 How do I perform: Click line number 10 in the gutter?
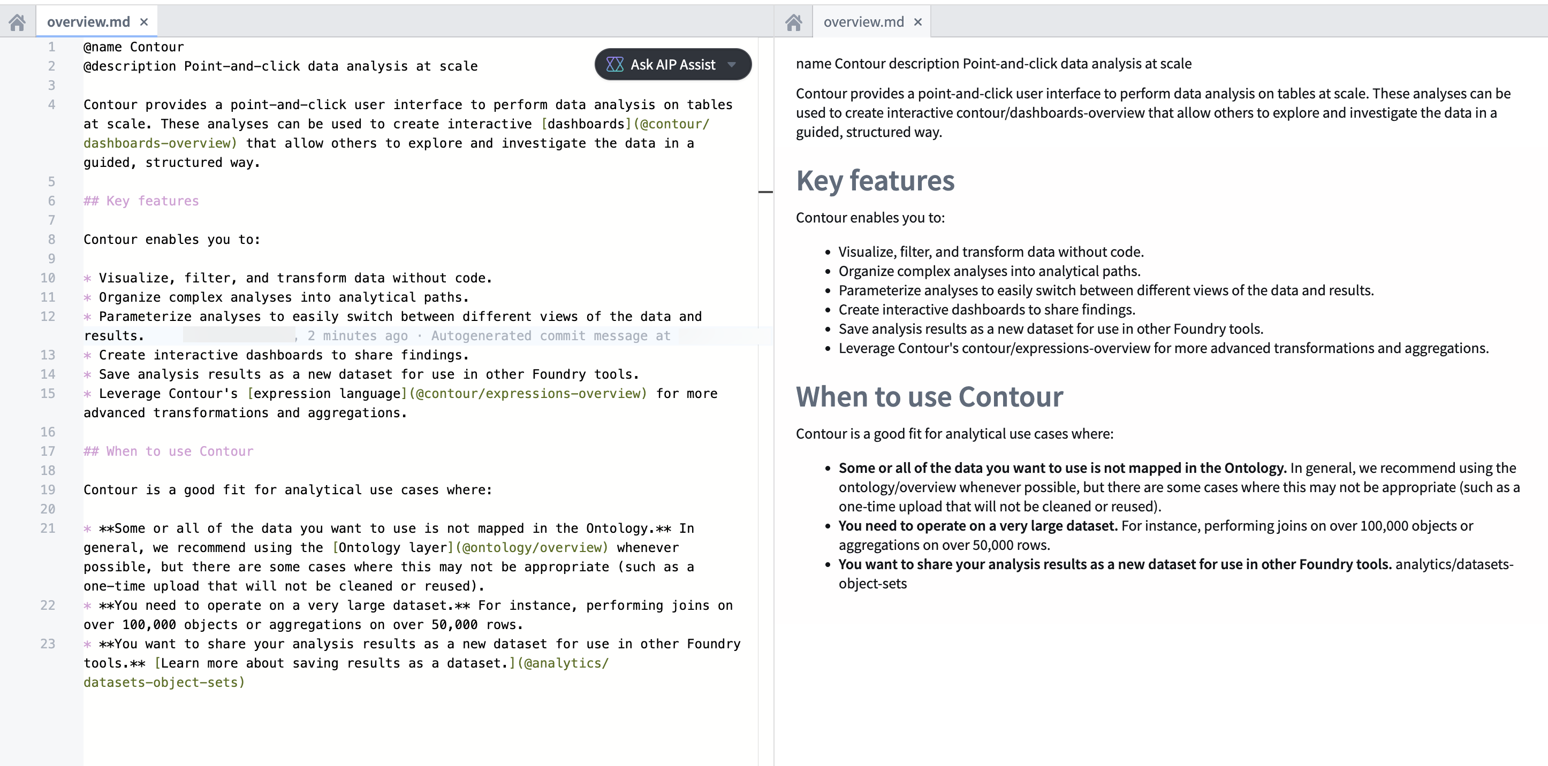tap(48, 278)
